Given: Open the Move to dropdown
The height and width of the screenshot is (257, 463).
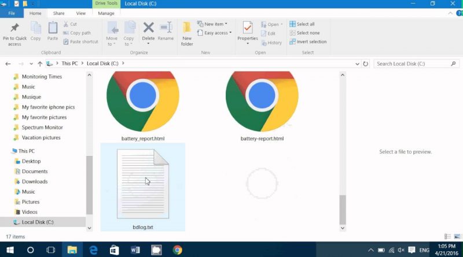Looking at the screenshot, I should [112, 33].
